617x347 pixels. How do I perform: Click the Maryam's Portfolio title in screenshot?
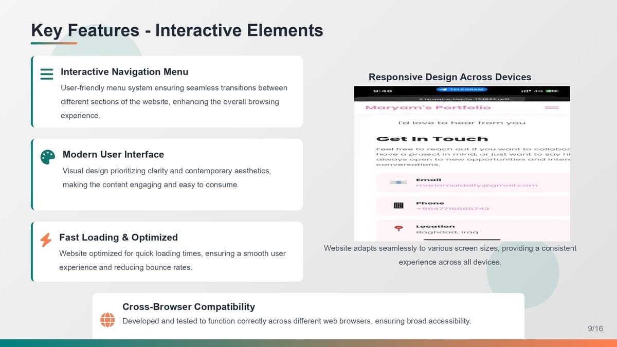tap(428, 107)
